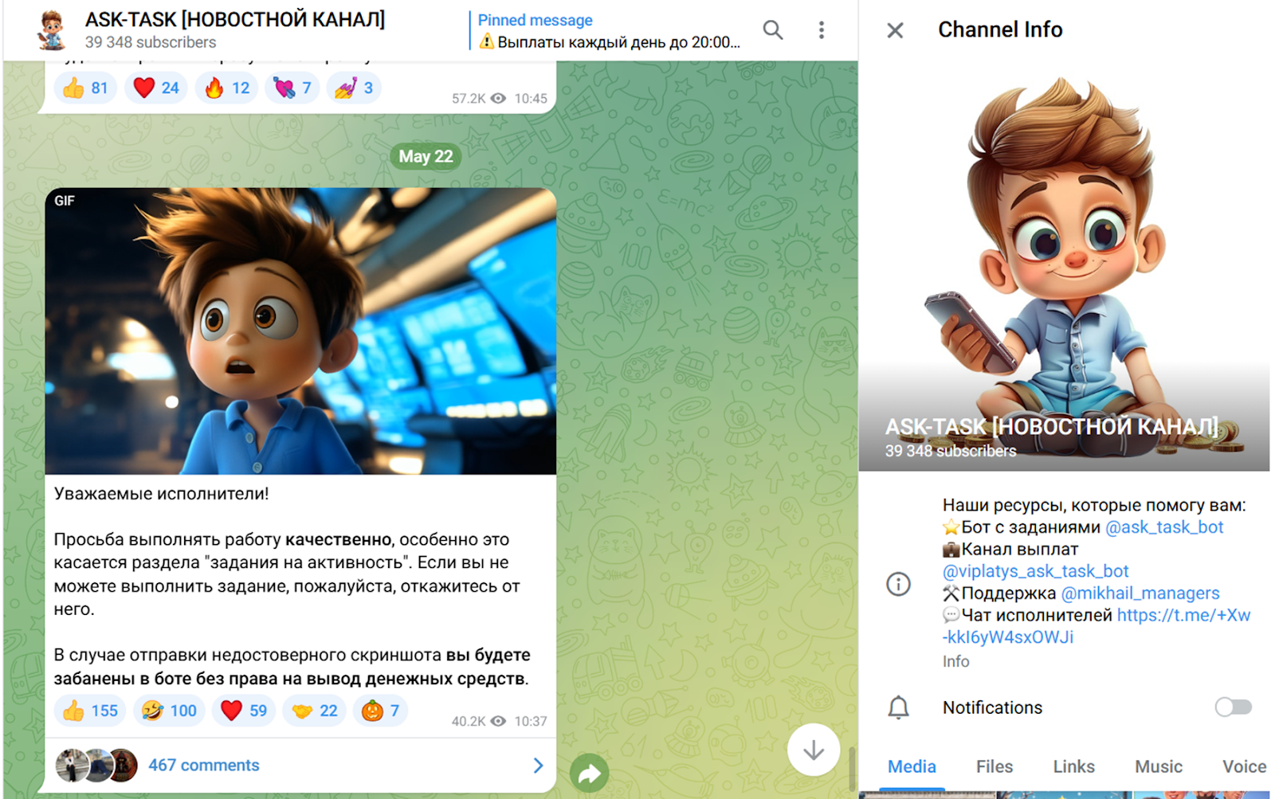Open the 467 comments link
Image resolution: width=1275 pixels, height=799 pixels.
click(204, 766)
